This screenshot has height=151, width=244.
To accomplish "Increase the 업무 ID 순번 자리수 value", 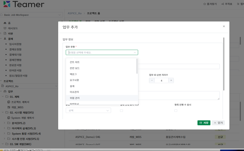I will [171, 80].
